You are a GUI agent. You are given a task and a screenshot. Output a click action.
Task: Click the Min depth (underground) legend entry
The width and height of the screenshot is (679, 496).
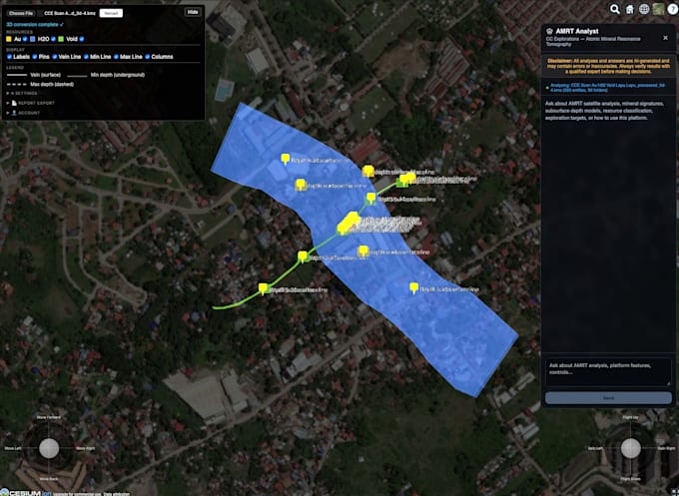click(106, 75)
